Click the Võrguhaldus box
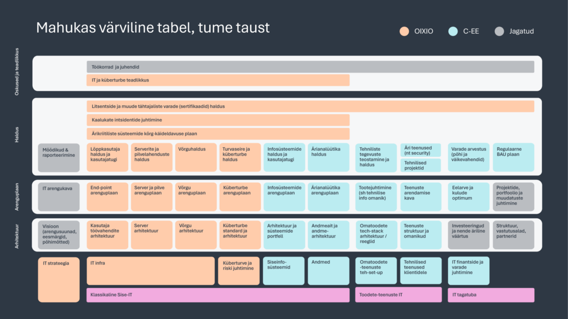 click(x=196, y=157)
